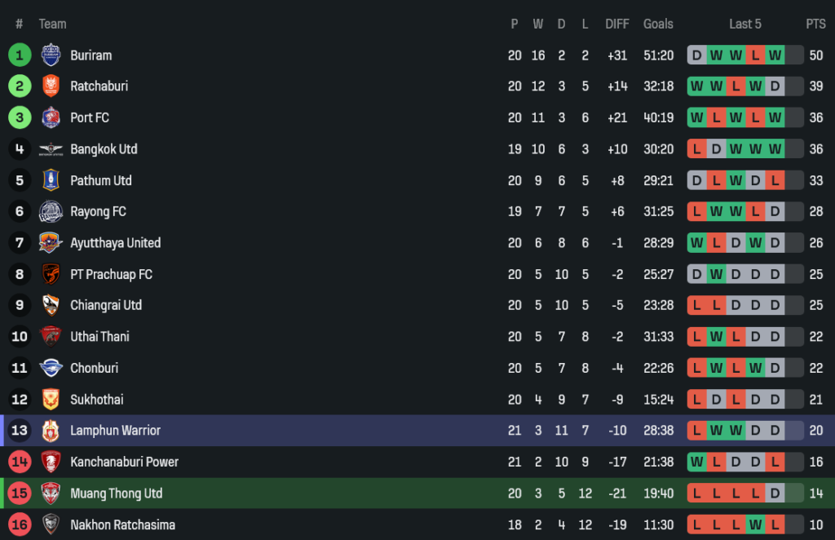Viewport: 835px width, 540px height.
Task: Click the Muang Thong Utd crest
Action: pyautogui.click(x=51, y=494)
